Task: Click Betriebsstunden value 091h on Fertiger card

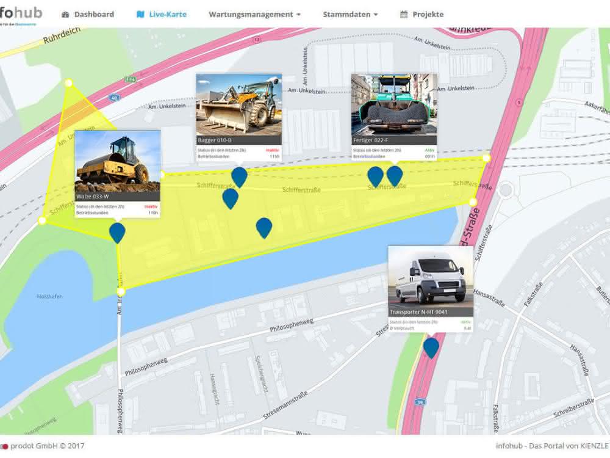Action: pyautogui.click(x=430, y=156)
